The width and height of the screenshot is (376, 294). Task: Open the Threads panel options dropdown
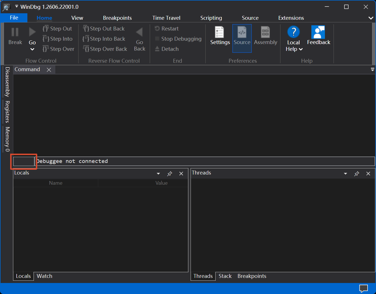346,174
